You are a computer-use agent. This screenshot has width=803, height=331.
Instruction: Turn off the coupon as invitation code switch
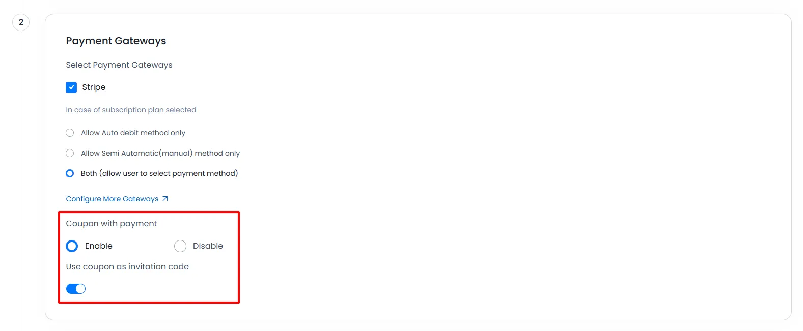(76, 289)
